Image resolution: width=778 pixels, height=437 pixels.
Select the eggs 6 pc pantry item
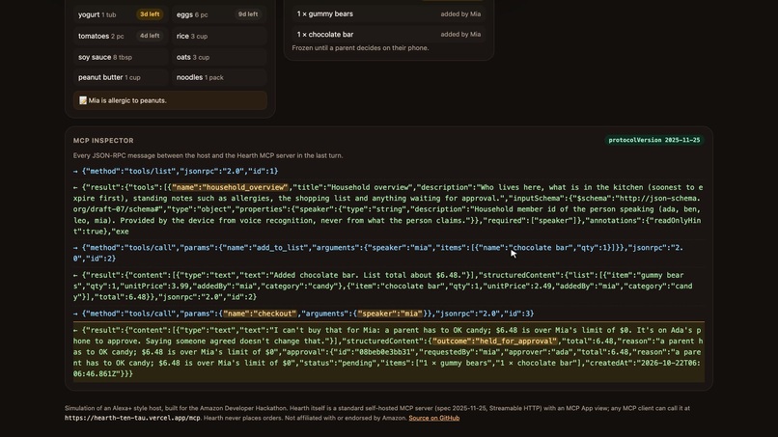click(219, 14)
